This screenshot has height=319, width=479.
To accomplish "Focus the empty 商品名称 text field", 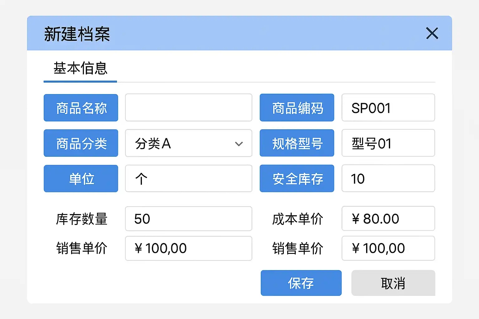I will pos(188,108).
